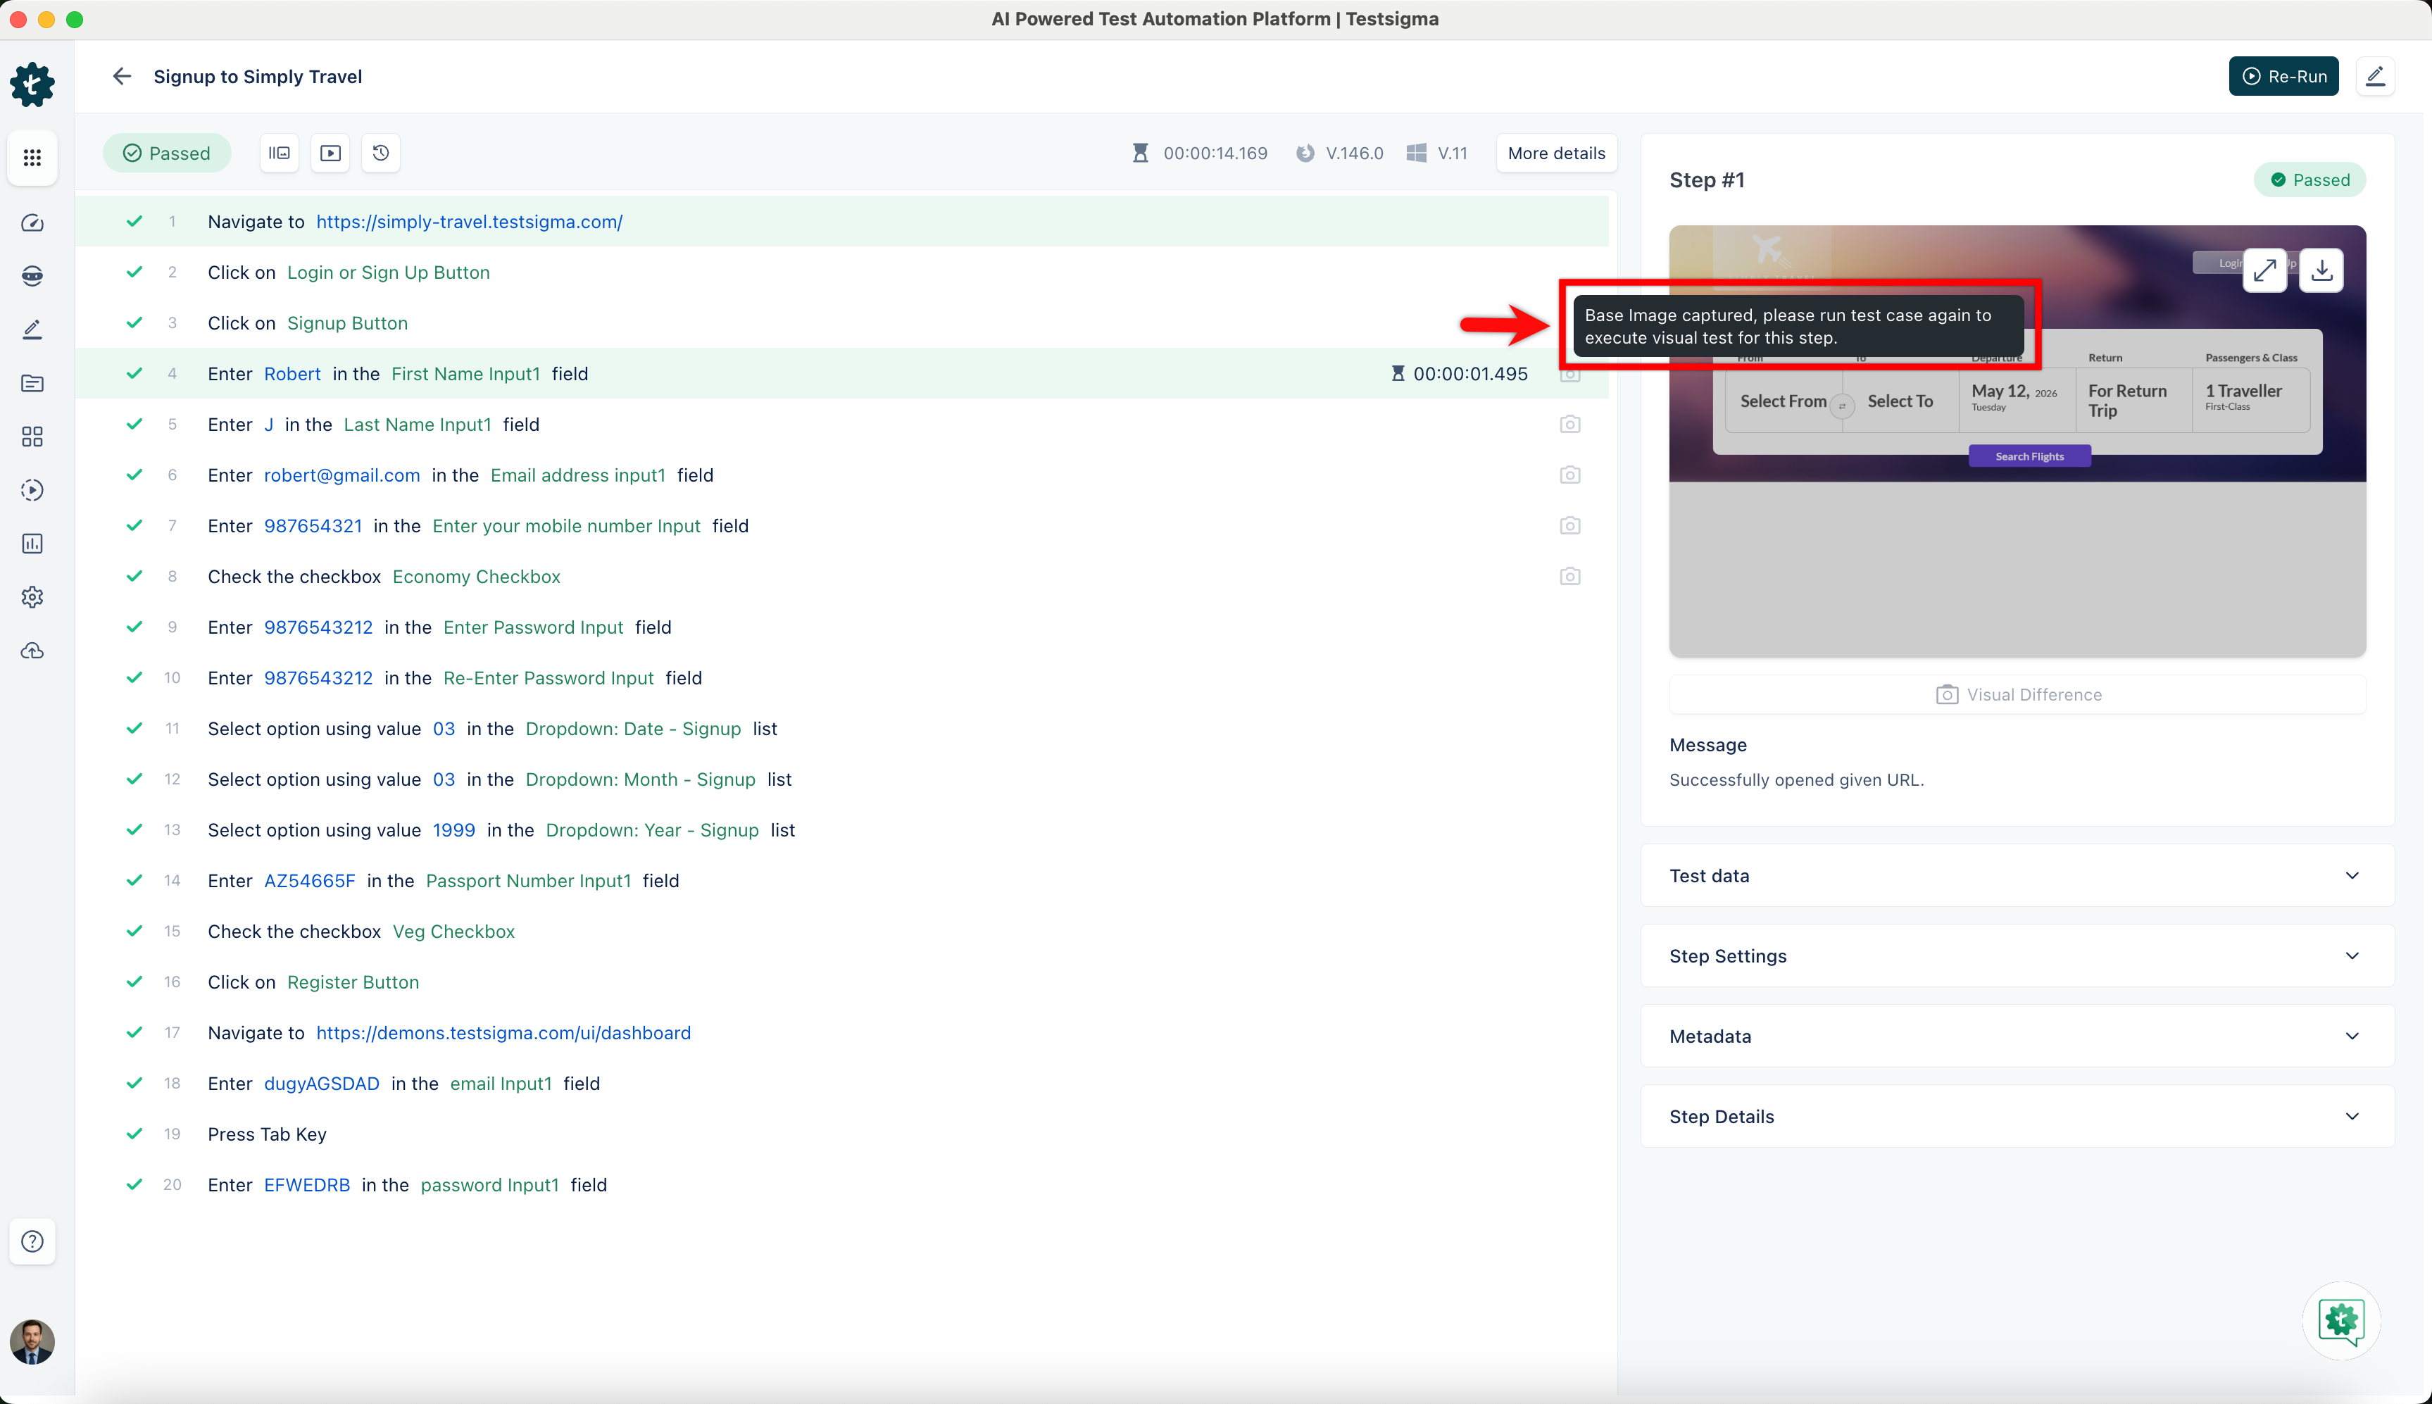Click the 1999 year value
2432x1404 pixels.
(x=454, y=830)
